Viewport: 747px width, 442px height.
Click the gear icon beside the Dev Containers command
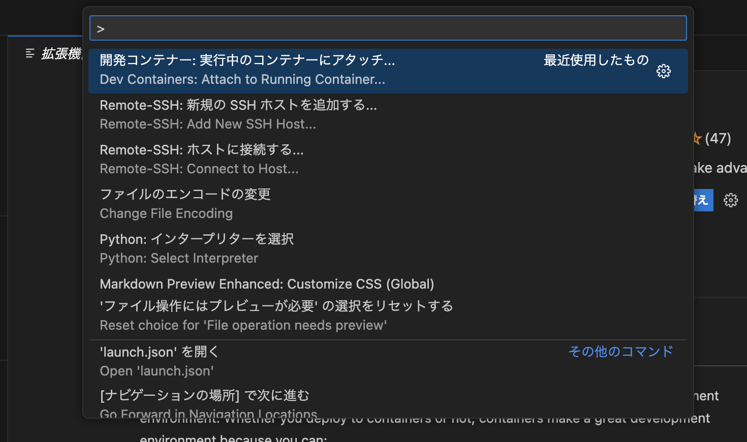click(664, 71)
